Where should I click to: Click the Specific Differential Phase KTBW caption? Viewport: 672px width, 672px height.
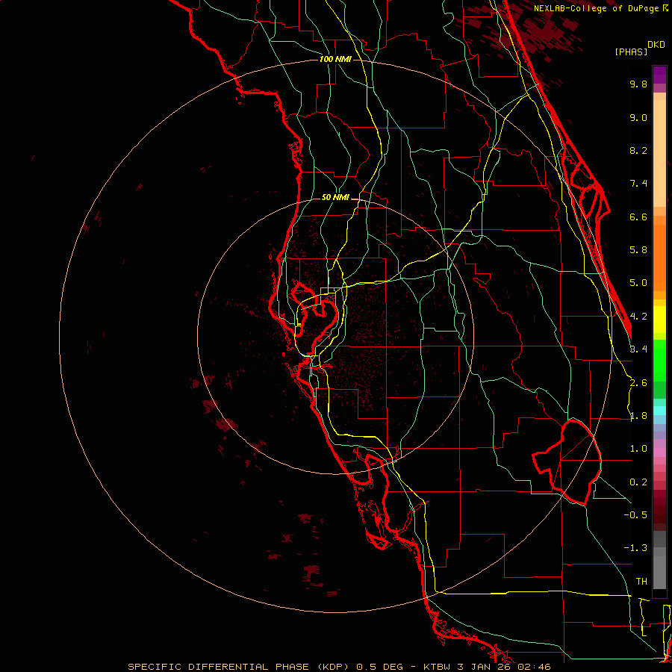tap(339, 667)
